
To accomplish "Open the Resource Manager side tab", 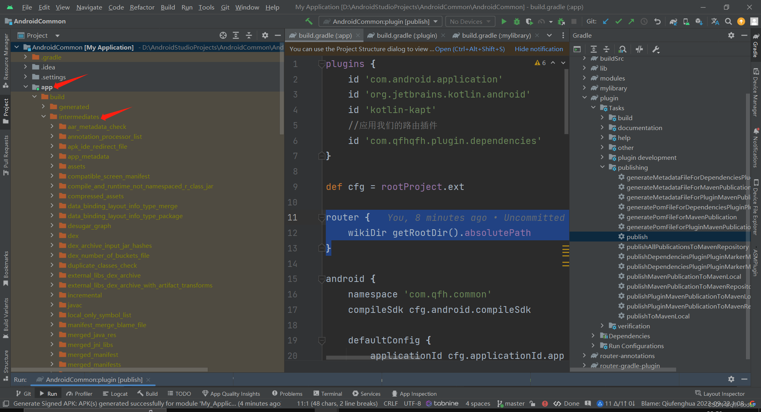I will pos(6,61).
